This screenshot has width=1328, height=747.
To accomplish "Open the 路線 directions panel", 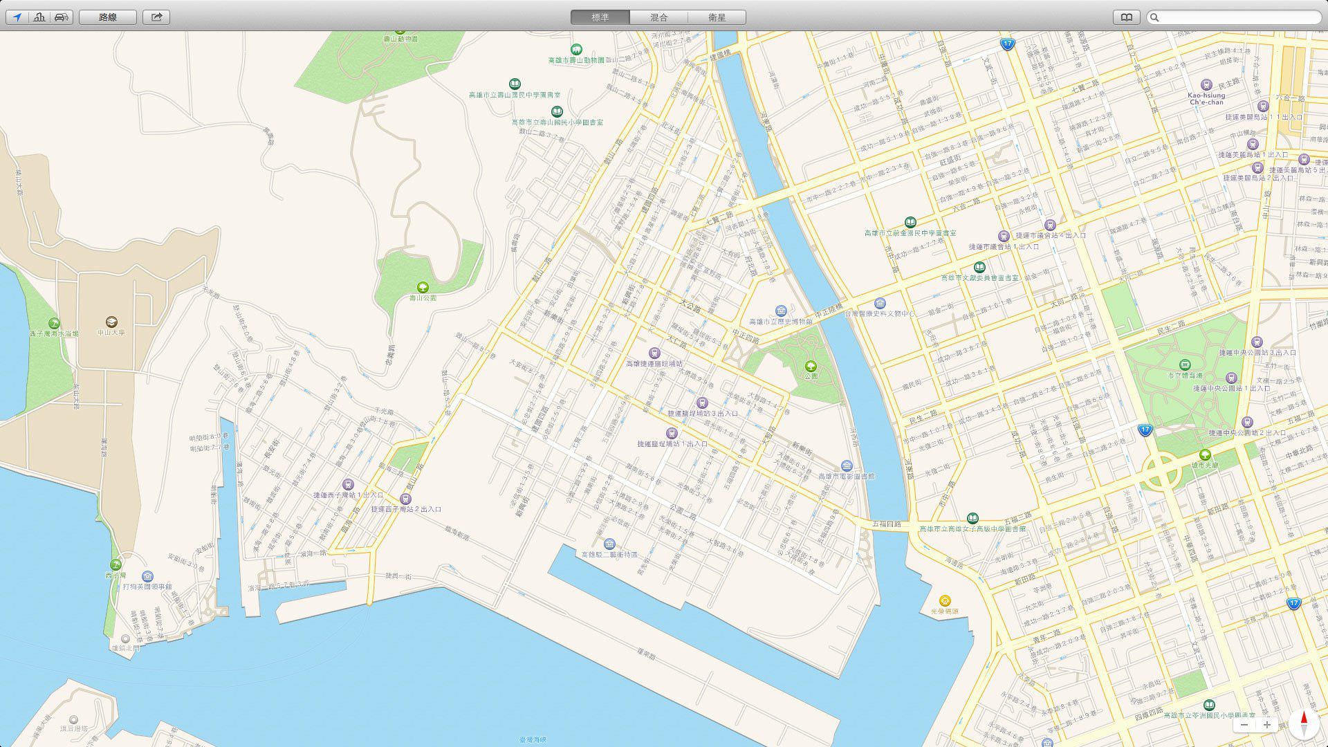I will point(108,17).
